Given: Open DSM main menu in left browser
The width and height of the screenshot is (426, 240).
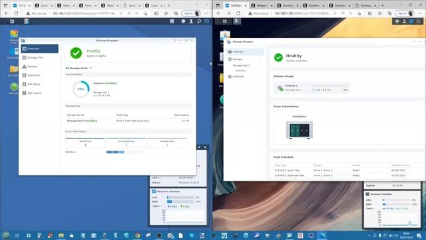Looking at the screenshot, I should (x=12, y=21).
